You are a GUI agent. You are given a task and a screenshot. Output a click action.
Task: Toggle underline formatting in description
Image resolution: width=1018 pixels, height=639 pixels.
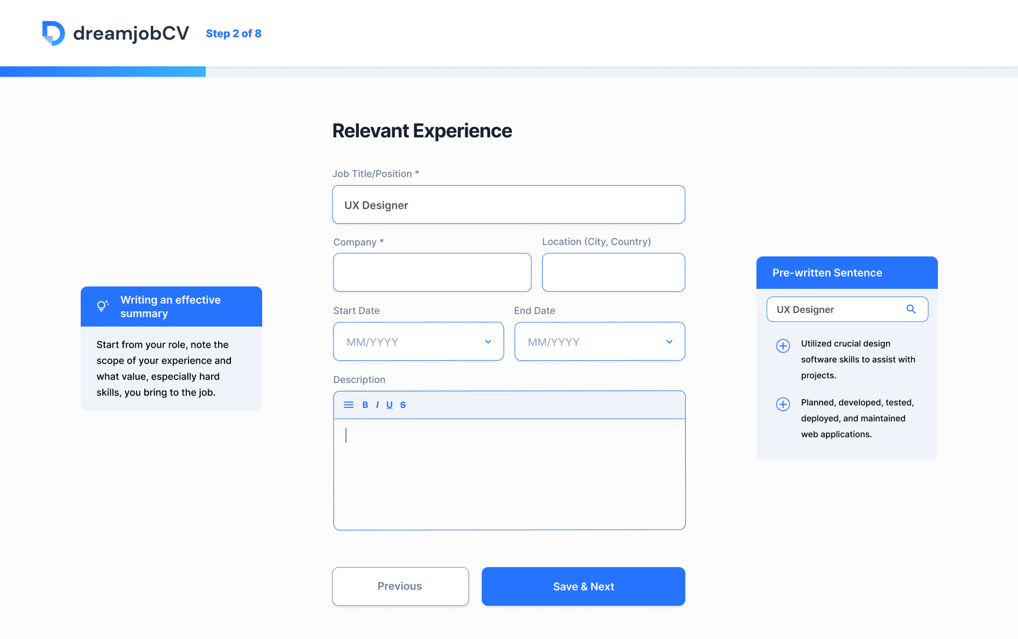(x=389, y=405)
